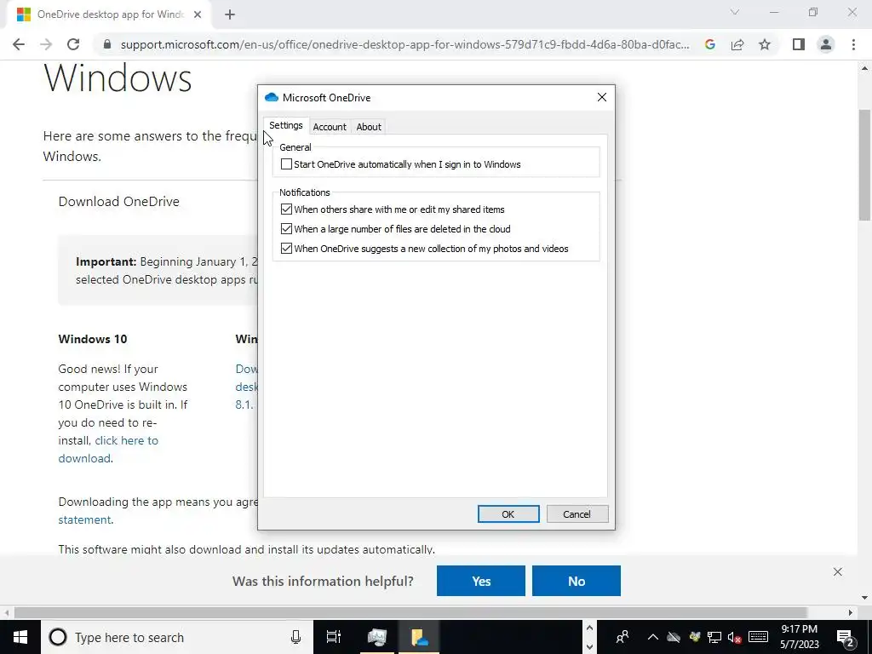This screenshot has height=654, width=872.
Task: Open the monitor app on the taskbar
Action: click(x=376, y=637)
